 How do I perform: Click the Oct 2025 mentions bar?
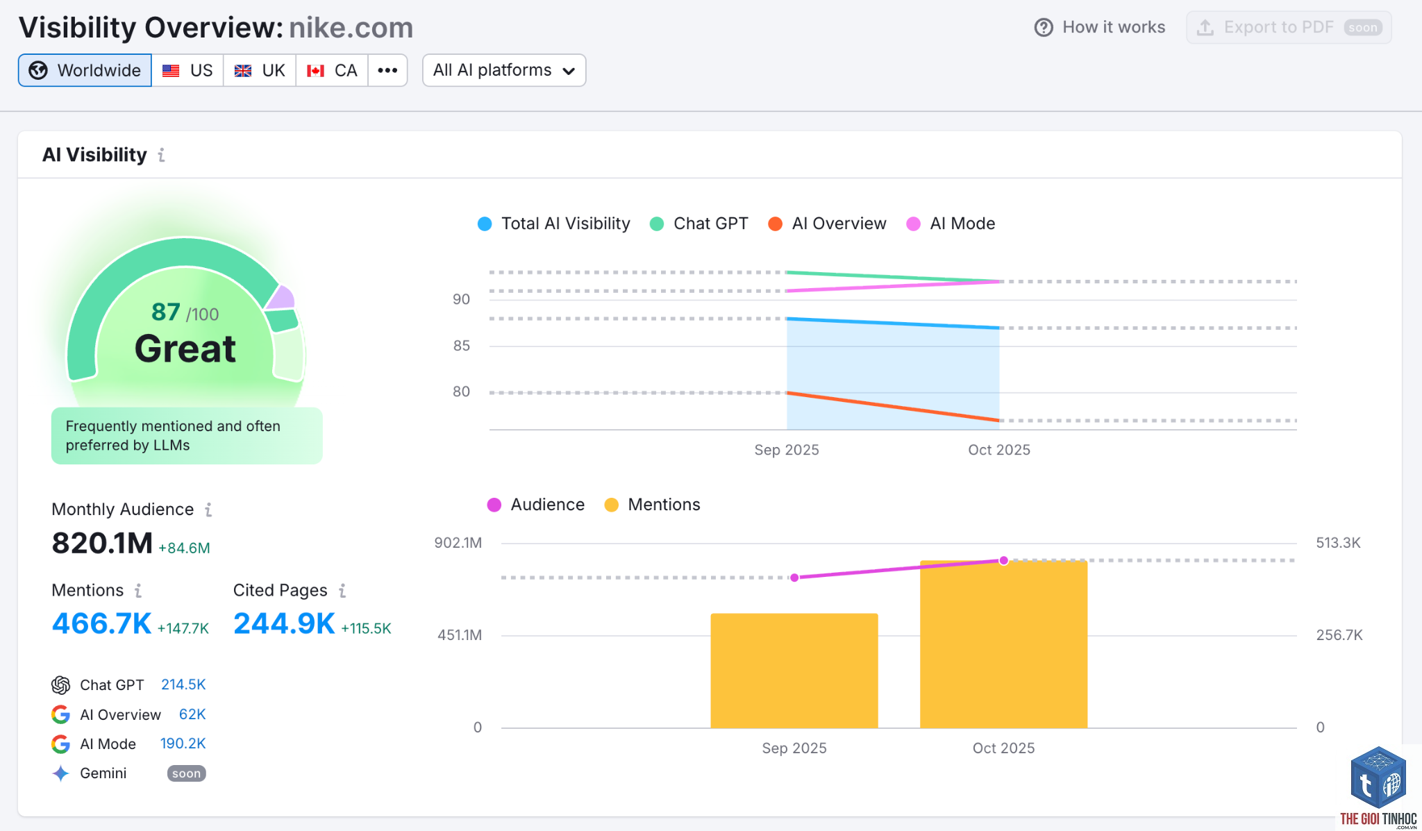1003,644
